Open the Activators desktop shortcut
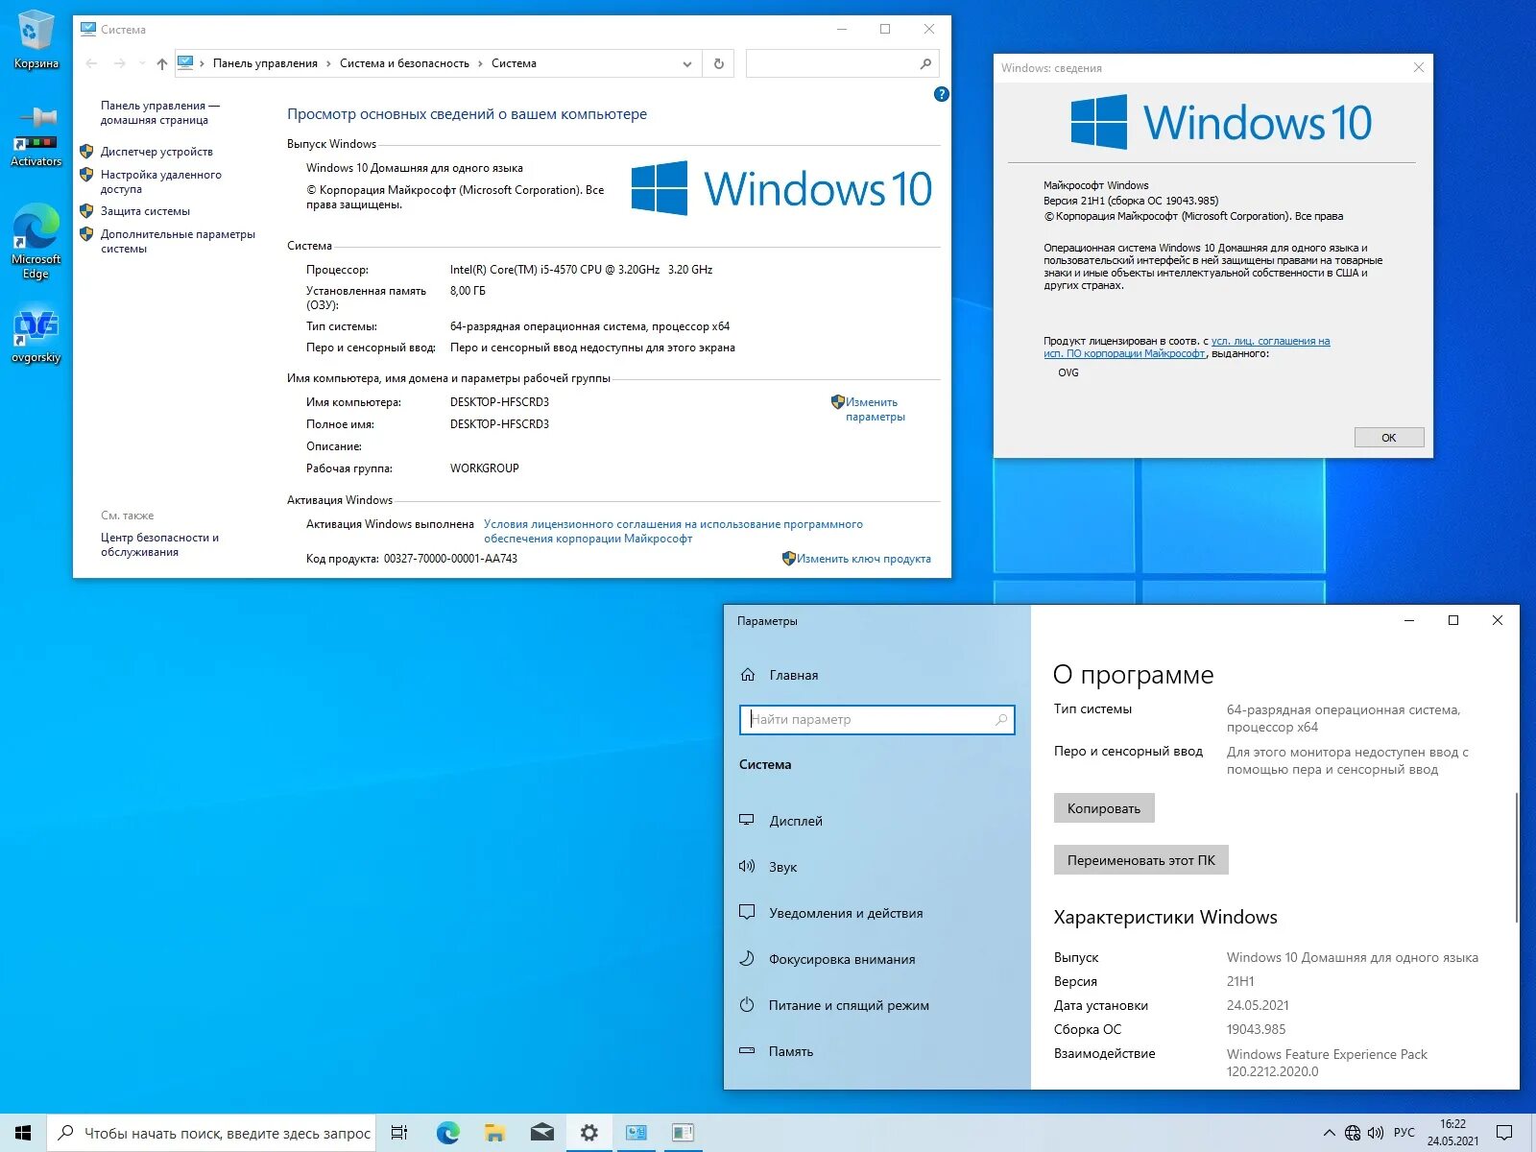This screenshot has width=1536, height=1152. [36, 136]
